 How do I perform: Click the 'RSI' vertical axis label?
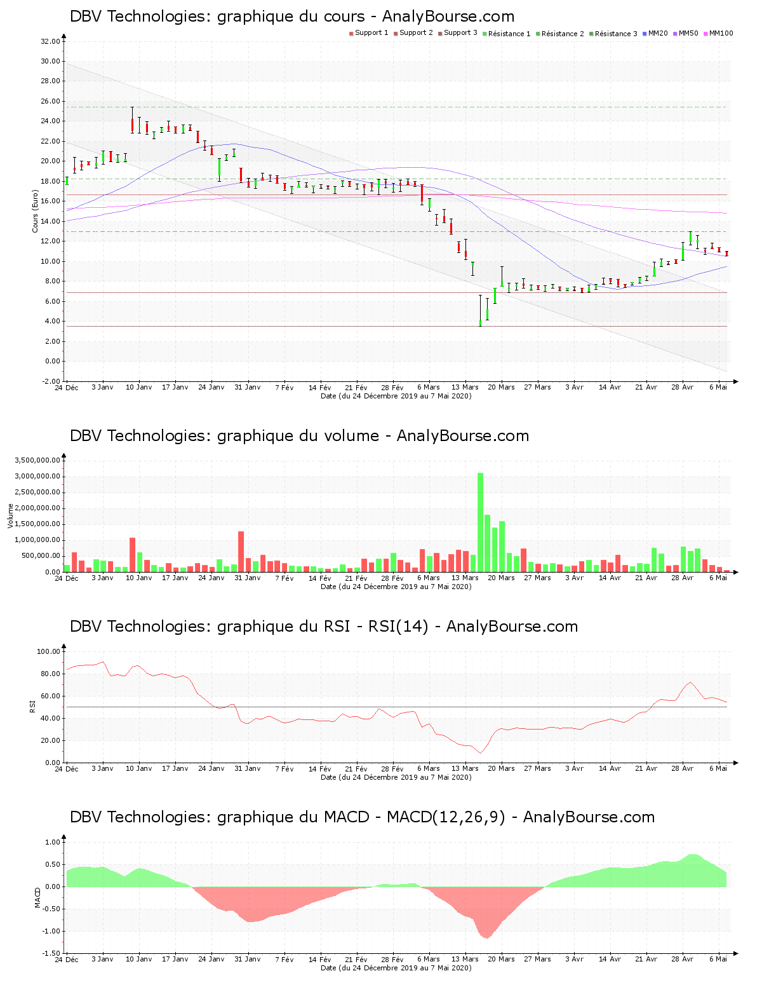point(32,706)
